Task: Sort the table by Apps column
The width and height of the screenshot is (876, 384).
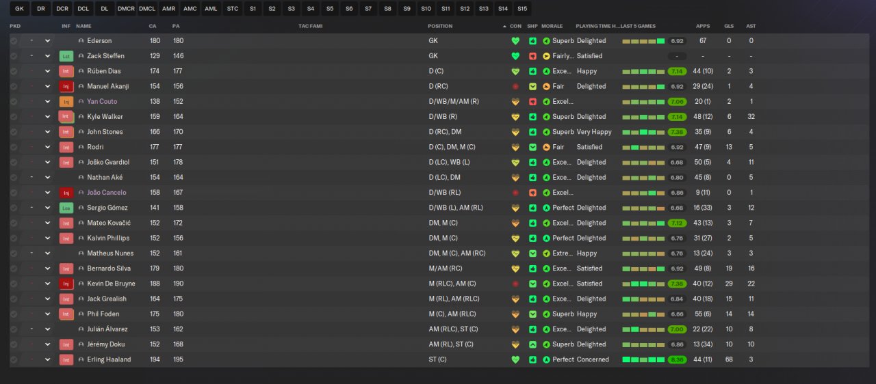Action: click(x=703, y=26)
